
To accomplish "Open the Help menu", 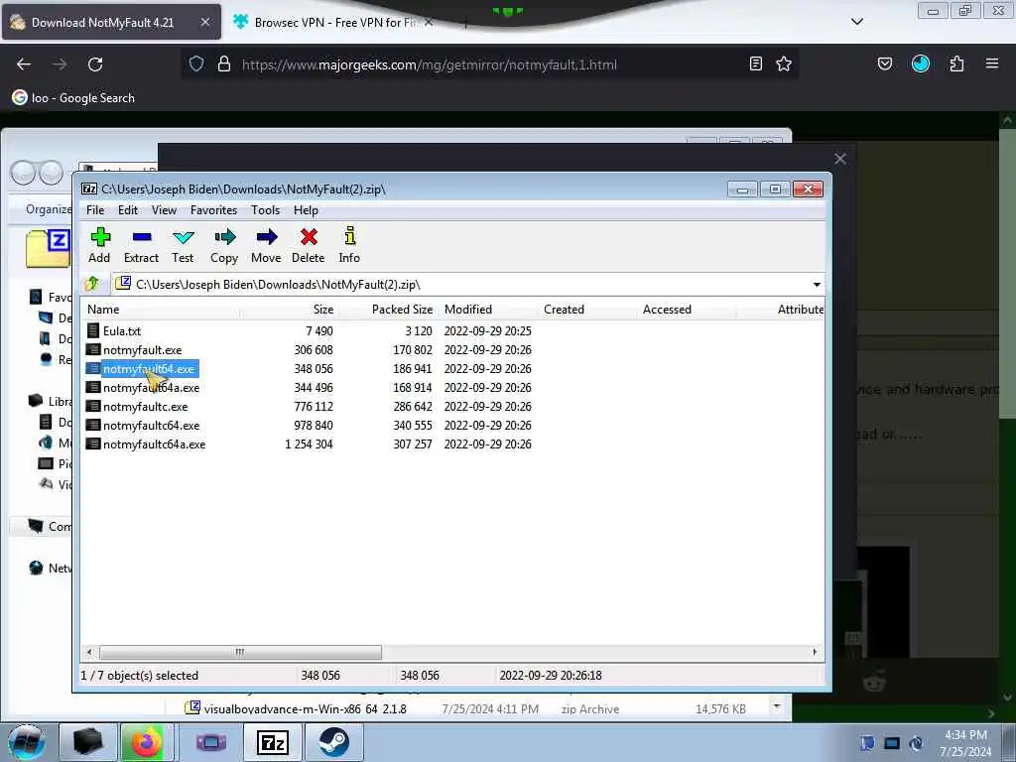I will (306, 210).
